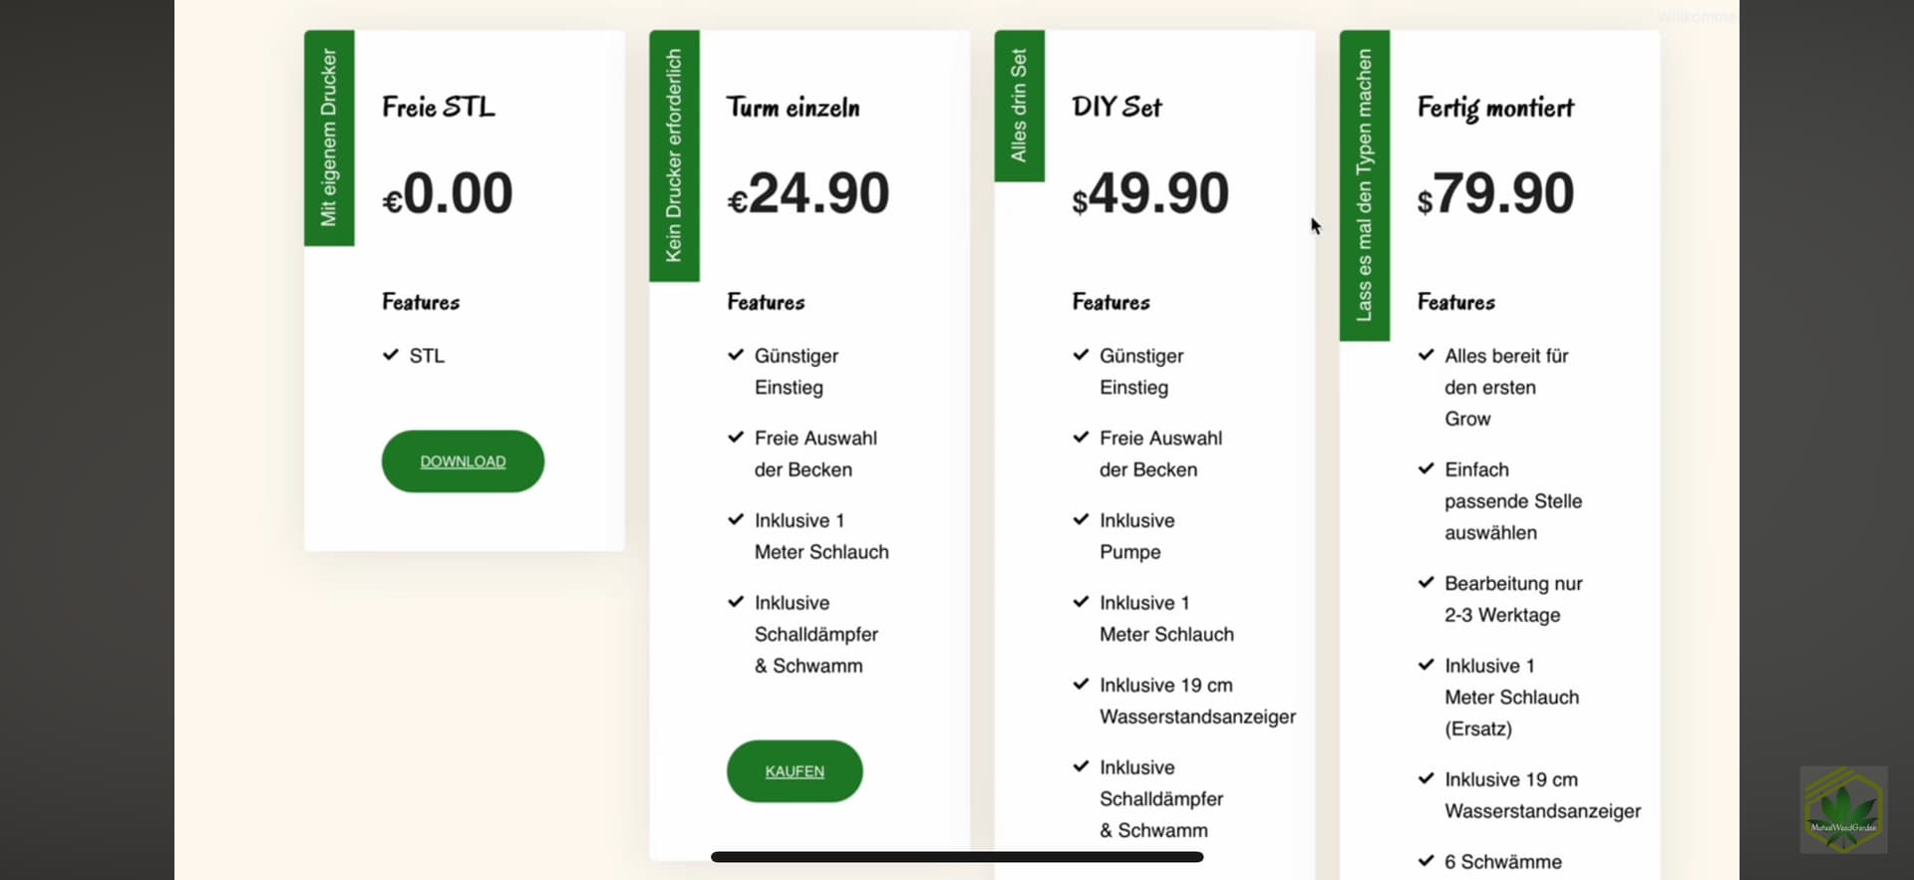Click the checkmark icon beside STL
1914x880 pixels.
coord(391,355)
